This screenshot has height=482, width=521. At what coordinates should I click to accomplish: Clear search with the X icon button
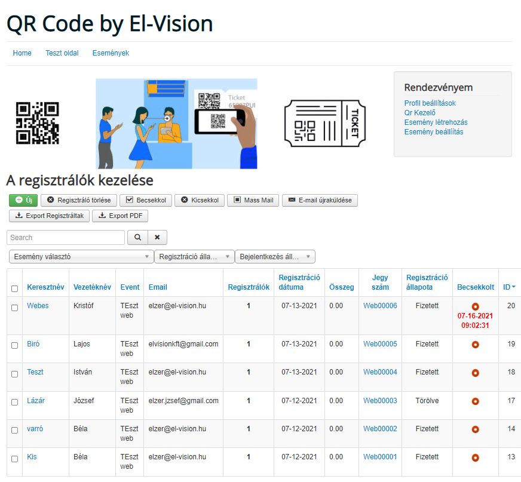(x=157, y=237)
